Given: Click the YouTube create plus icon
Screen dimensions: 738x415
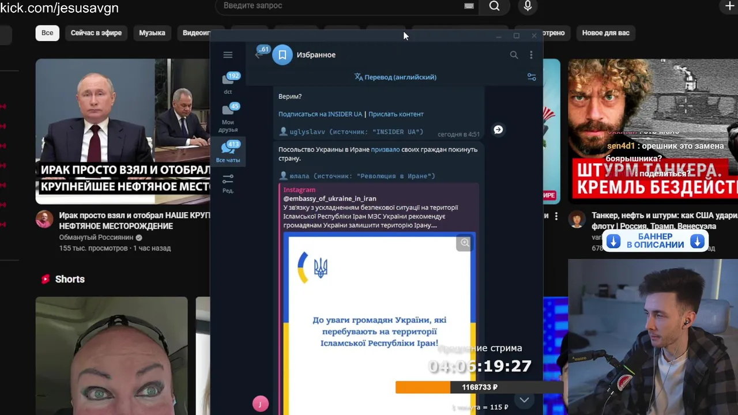Looking at the screenshot, I should (x=729, y=6).
